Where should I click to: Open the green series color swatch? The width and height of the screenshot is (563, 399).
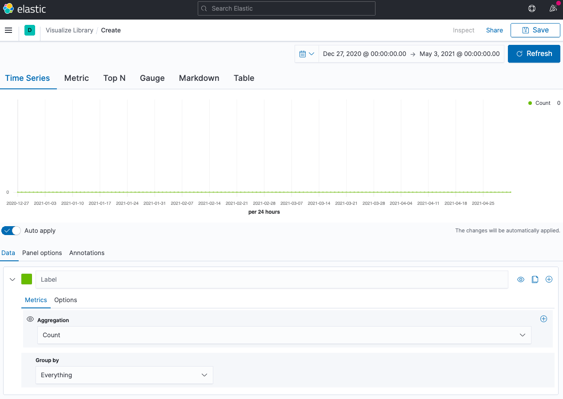coord(27,279)
